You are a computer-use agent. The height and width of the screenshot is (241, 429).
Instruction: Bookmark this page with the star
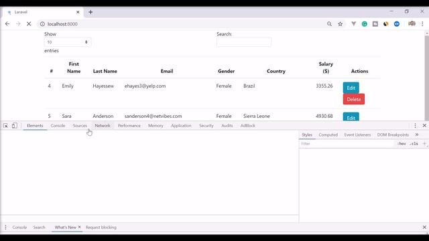(x=340, y=24)
